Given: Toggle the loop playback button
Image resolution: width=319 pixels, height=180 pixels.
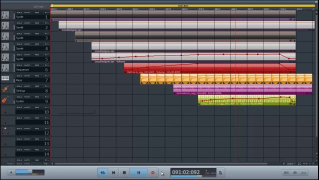Looking at the screenshot, I should point(102,172).
